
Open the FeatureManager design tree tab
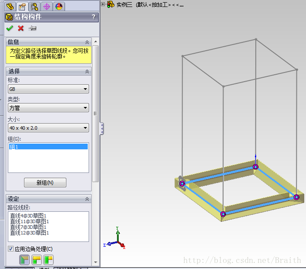click(10, 7)
